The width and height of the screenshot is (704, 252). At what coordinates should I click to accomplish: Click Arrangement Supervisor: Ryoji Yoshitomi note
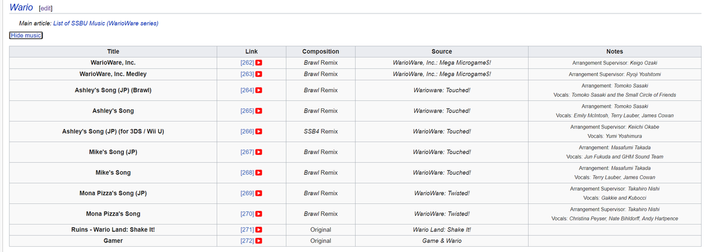[x=615, y=74]
